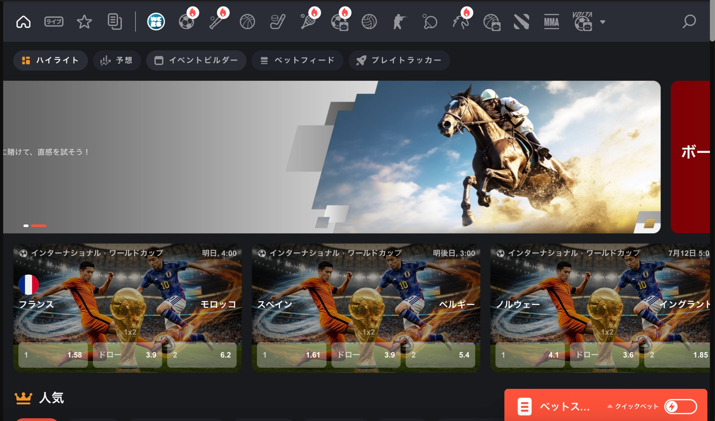Open favorites star icon

coord(84,22)
